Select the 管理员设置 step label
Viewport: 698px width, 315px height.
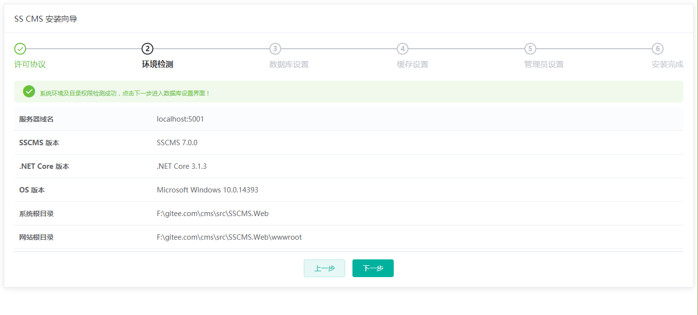tap(544, 64)
